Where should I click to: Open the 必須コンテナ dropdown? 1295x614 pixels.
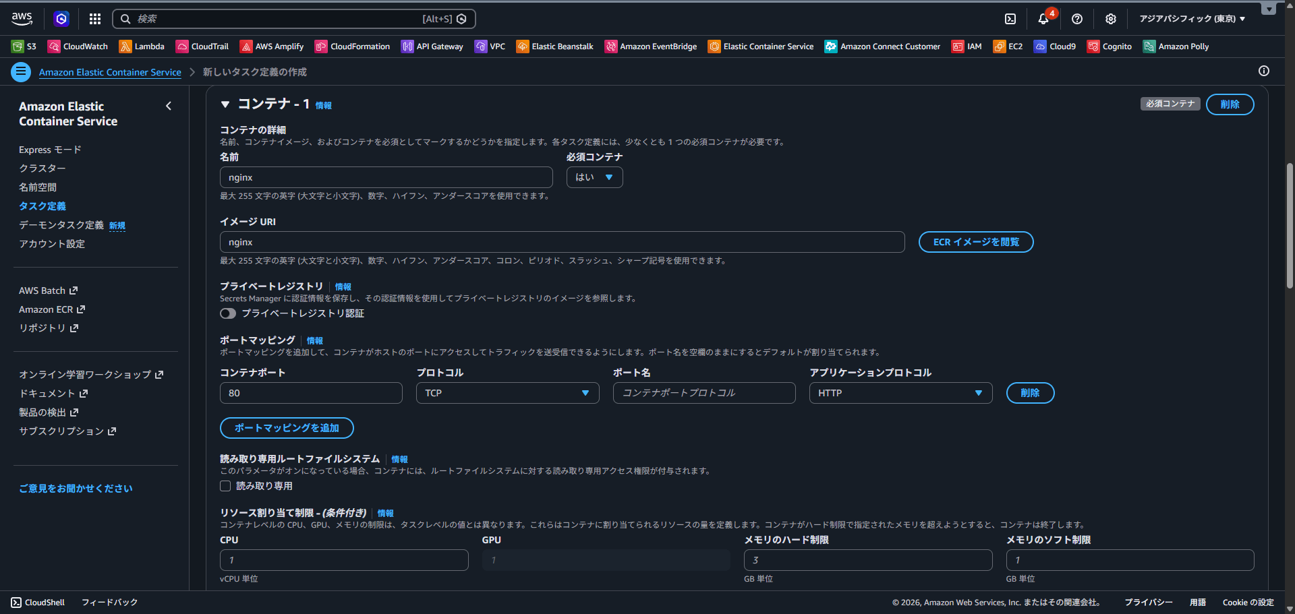tap(594, 177)
